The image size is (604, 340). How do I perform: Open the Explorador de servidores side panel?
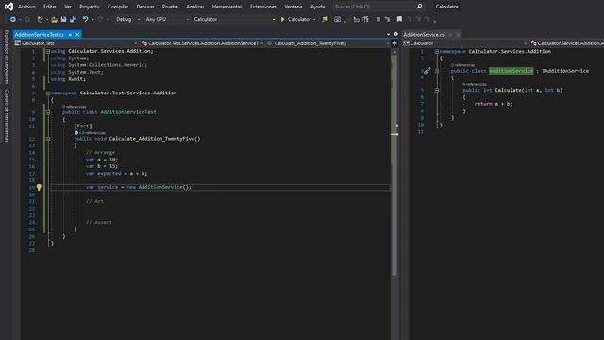(7, 57)
